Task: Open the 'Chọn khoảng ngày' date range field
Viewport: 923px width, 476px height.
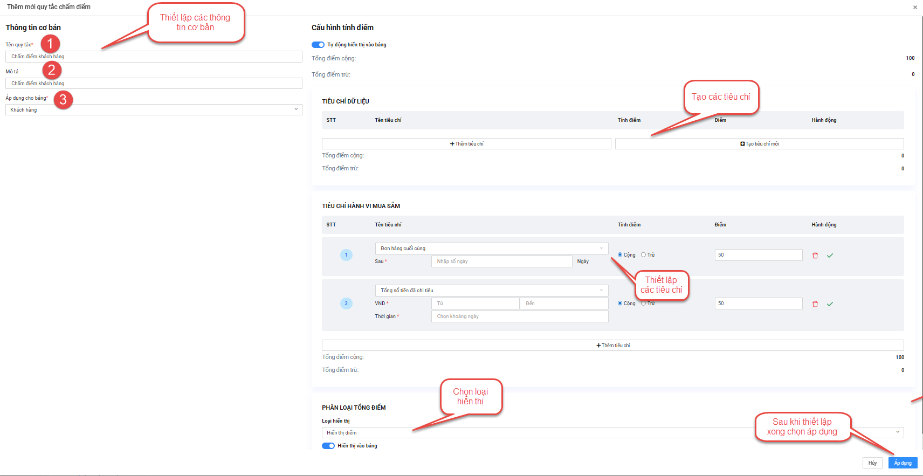Action: (x=520, y=316)
